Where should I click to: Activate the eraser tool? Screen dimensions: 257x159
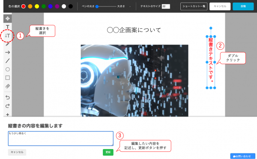pyautogui.click(x=8, y=86)
